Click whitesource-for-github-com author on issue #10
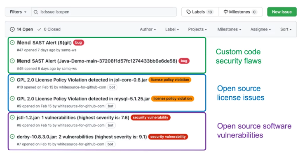Viewport: 305px width, 158px height. [x=82, y=87]
